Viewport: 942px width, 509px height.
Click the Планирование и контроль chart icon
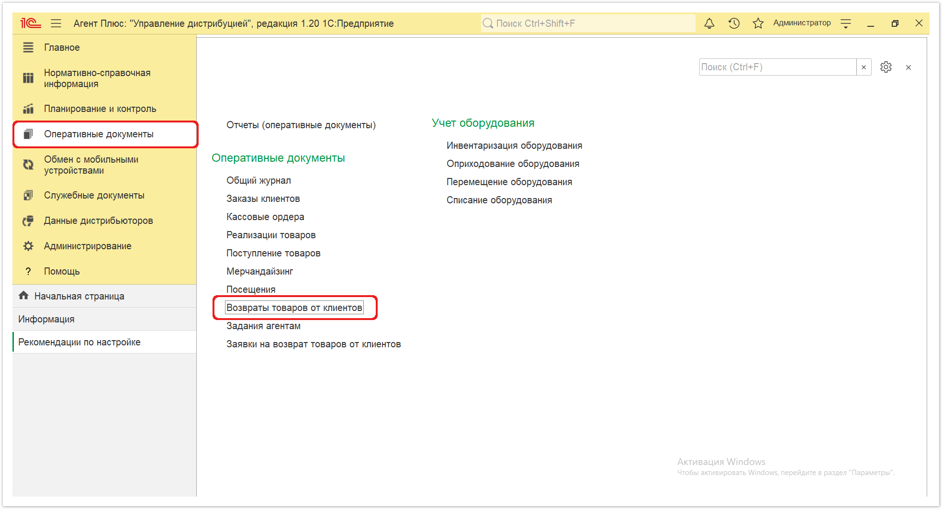pyautogui.click(x=28, y=109)
